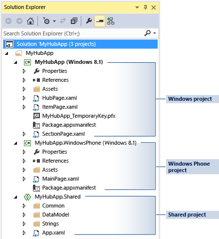This screenshot has height=239, width=219.
Task: Click the manifest icon in Windows project
Action: (36, 125)
